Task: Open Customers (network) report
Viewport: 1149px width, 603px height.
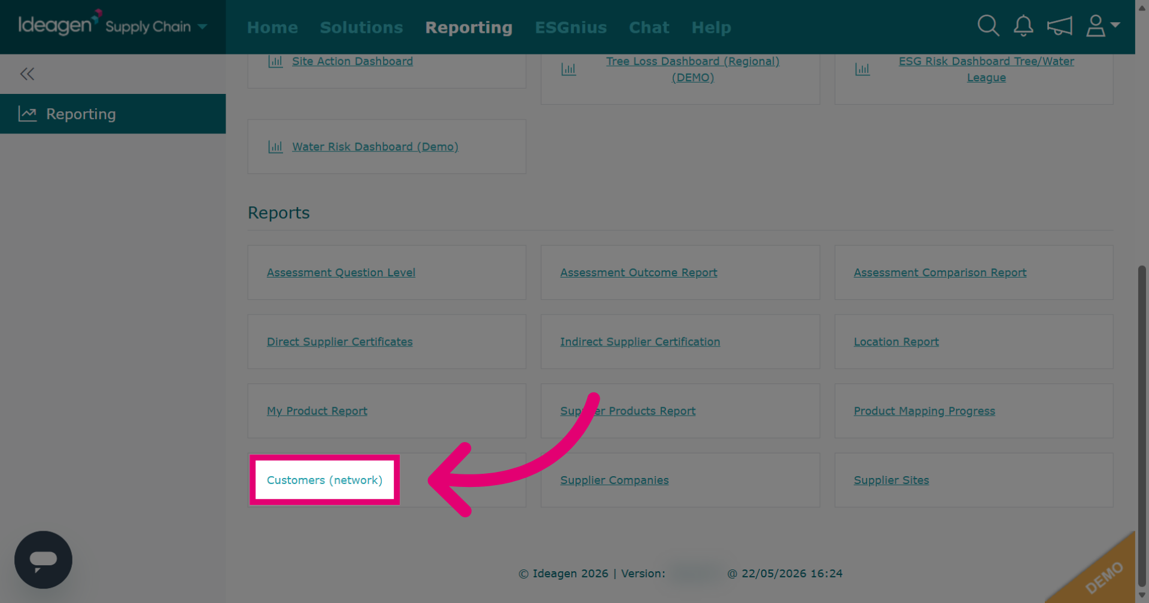Action: click(324, 480)
